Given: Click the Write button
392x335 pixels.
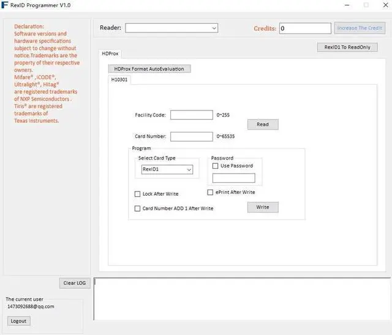Looking at the screenshot, I should click(263, 207).
